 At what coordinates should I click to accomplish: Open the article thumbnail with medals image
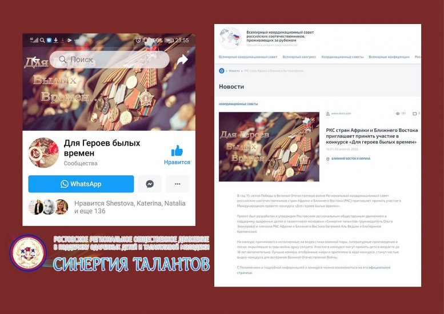tap(269, 147)
